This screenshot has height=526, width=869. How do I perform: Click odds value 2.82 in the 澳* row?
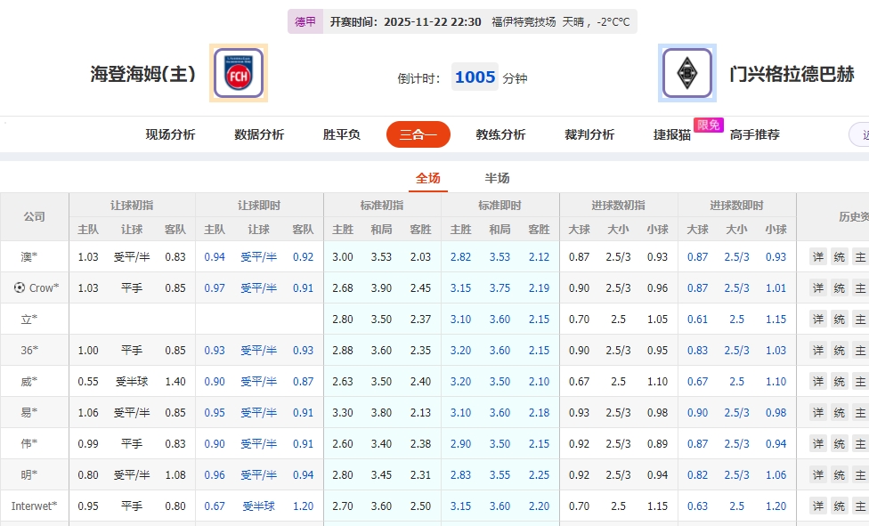pyautogui.click(x=460, y=256)
